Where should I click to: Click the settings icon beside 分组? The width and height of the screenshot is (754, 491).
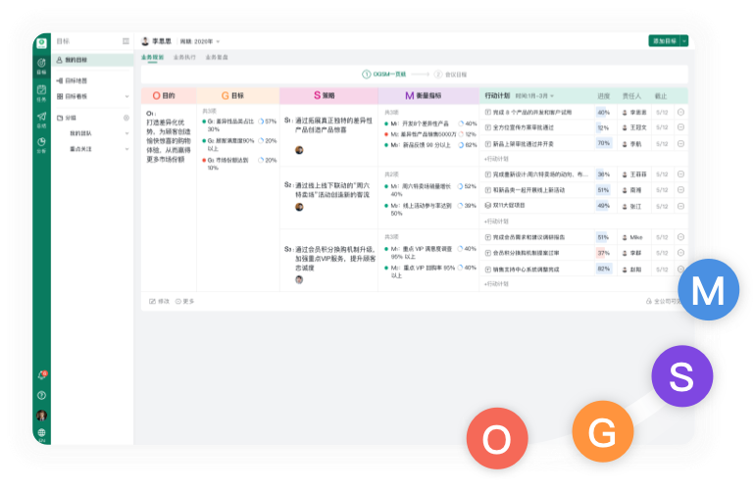(x=126, y=118)
